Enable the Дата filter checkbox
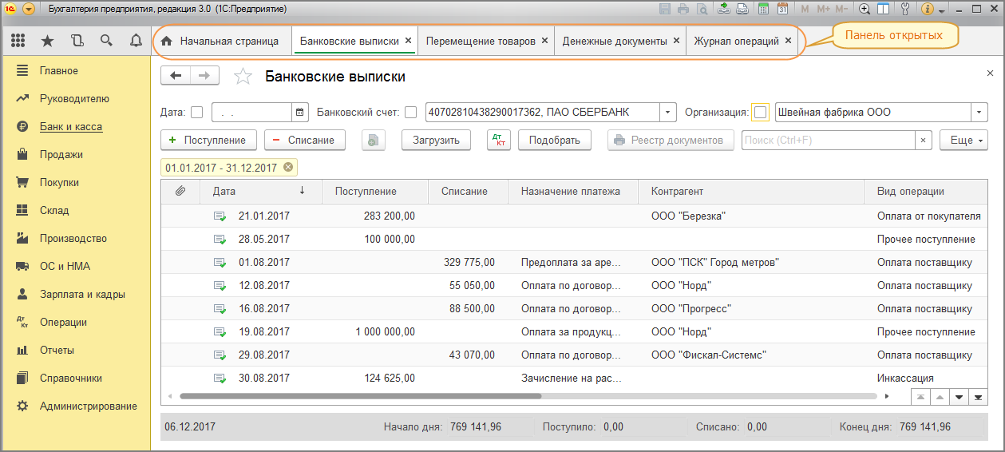This screenshot has width=1005, height=452. coord(197,113)
